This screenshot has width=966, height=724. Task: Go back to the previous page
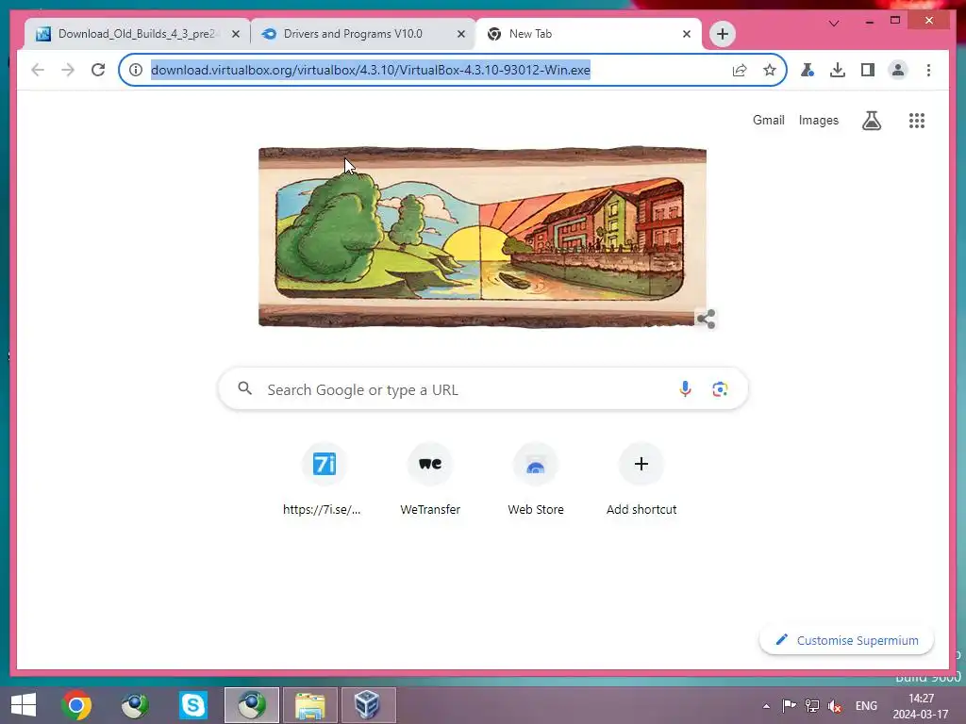(x=38, y=70)
